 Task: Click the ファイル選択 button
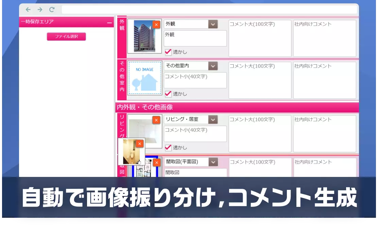tap(66, 36)
